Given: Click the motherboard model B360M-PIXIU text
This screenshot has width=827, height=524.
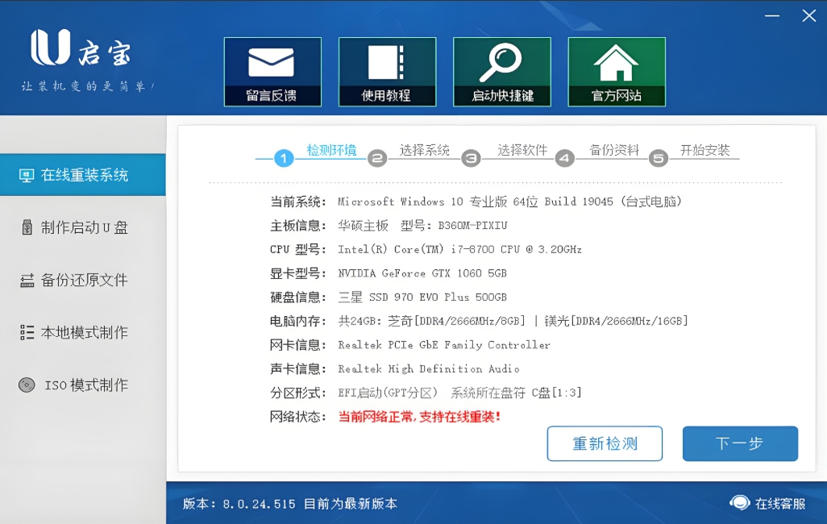Looking at the screenshot, I should pos(472,226).
